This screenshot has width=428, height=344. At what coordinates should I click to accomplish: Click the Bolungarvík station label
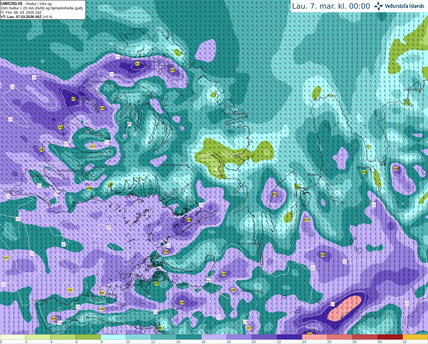(100, 81)
